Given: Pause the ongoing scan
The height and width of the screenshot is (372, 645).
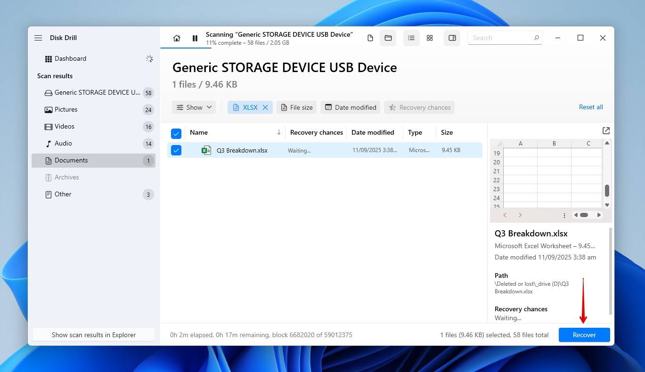Looking at the screenshot, I should pos(195,38).
